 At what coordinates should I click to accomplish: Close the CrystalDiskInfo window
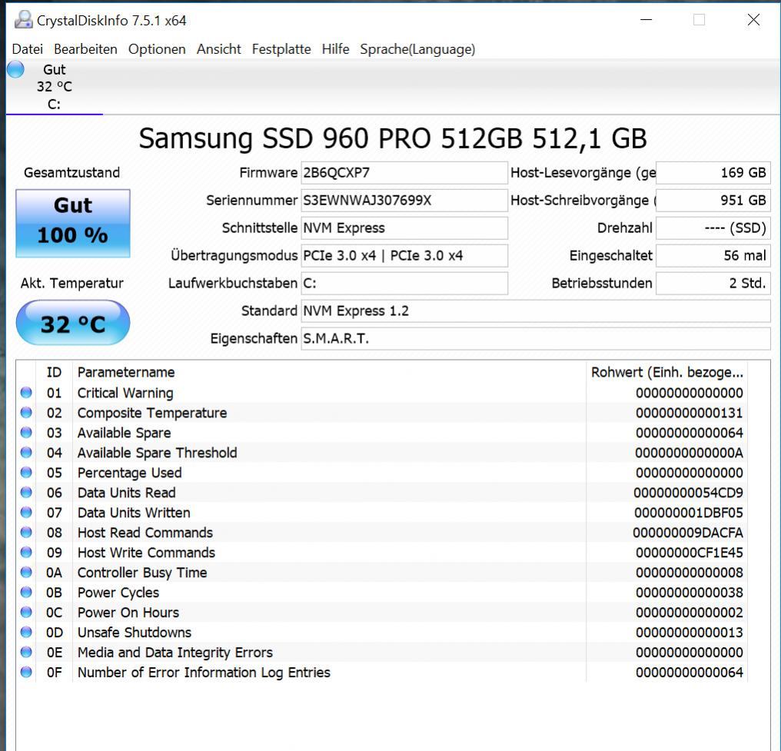coord(753,20)
